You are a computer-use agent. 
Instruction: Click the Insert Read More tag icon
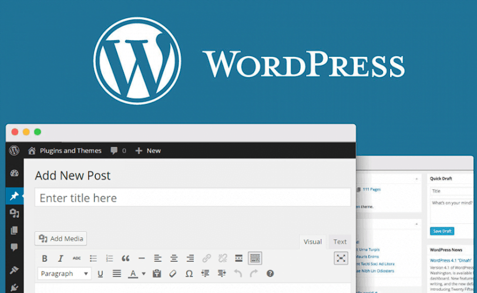click(239, 258)
